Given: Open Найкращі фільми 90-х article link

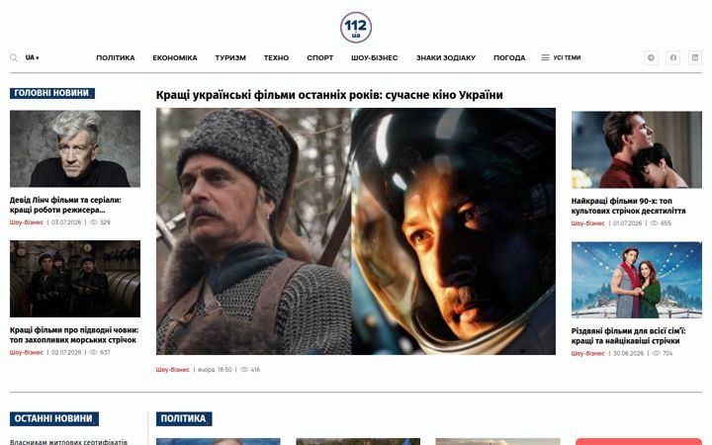Looking at the screenshot, I should pyautogui.click(x=629, y=206).
